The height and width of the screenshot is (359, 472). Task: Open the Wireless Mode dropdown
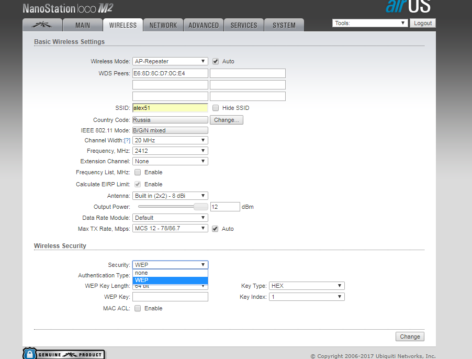[170, 61]
